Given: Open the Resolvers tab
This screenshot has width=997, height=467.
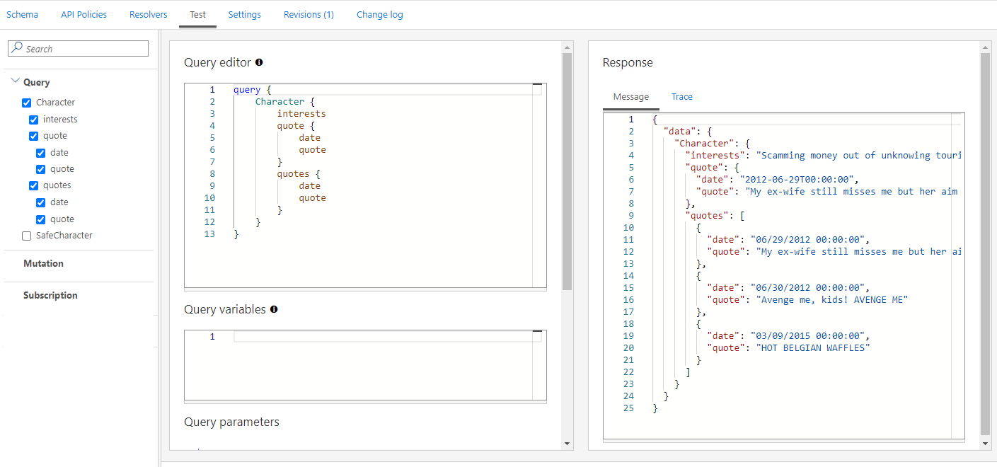Looking at the screenshot, I should coord(149,14).
